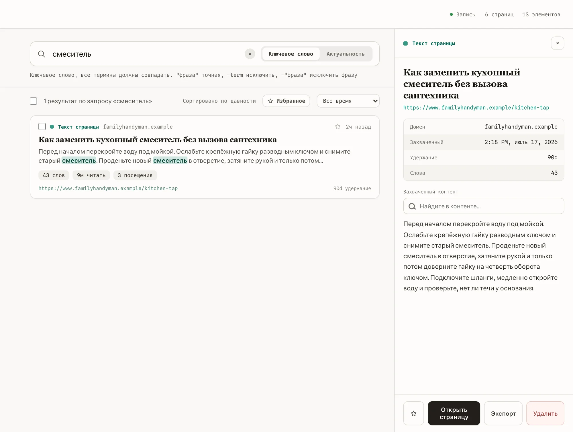Close the detail panel with the x button

557,43
